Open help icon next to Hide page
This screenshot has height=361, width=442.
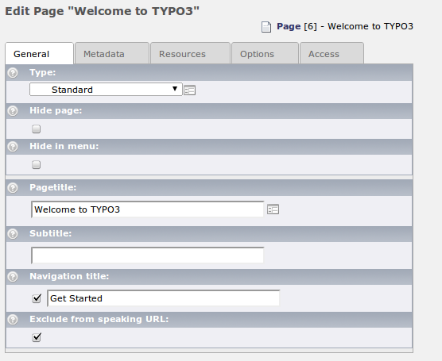(x=13, y=111)
